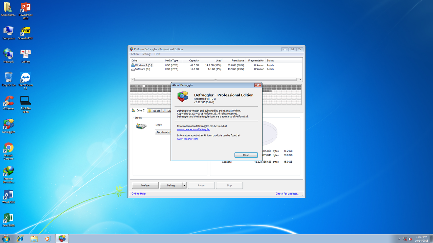Screen dimensions: 433x243
Task: Click the '14.2 GB (32%)' used cell
Action: (213, 65)
